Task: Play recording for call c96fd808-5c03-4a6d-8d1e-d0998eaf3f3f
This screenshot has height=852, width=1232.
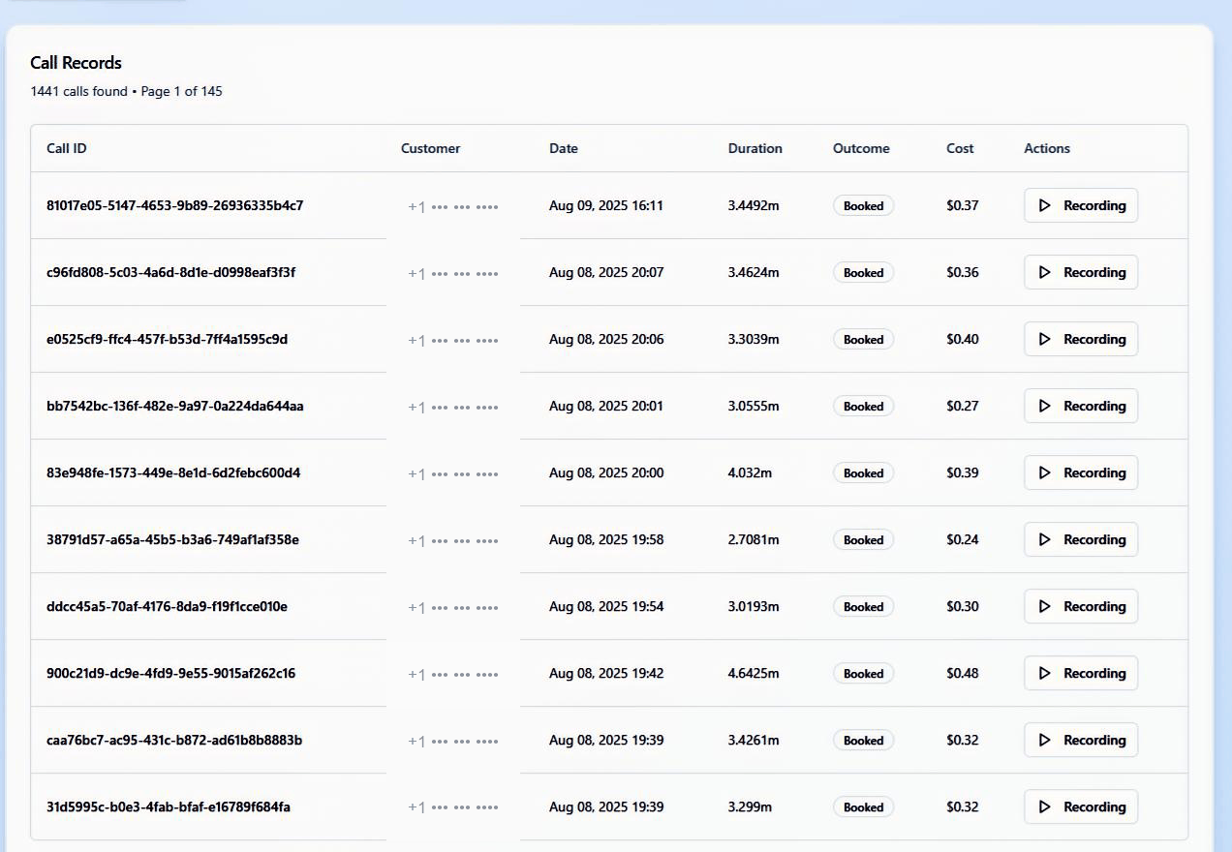Action: tap(1080, 272)
